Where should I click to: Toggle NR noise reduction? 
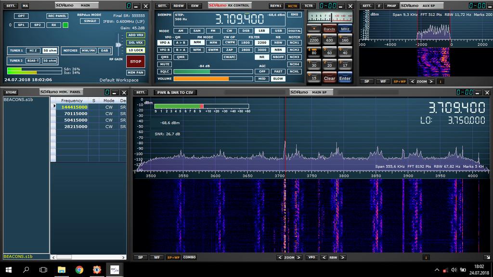[261, 57]
